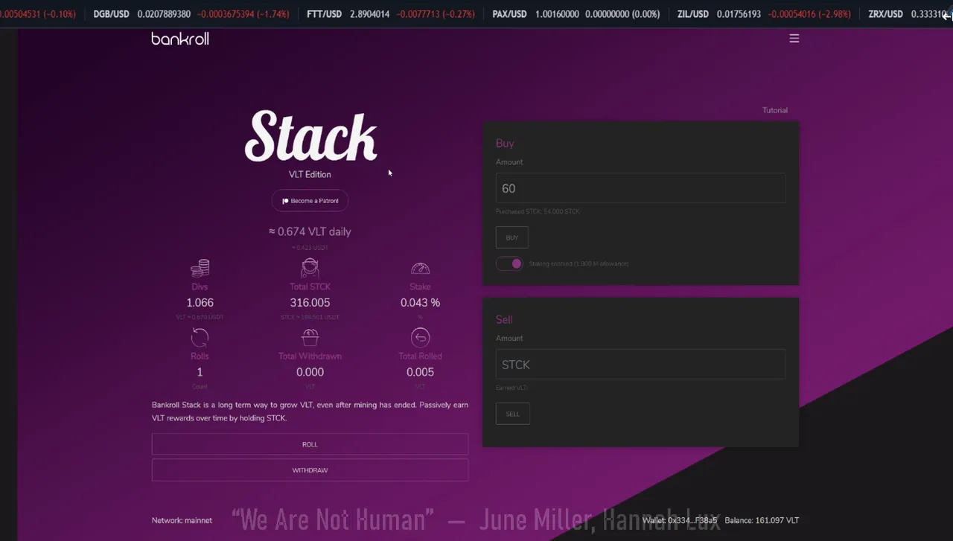Click the Total STCK astronaut icon
Screen dimensions: 953x541
pyautogui.click(x=310, y=268)
